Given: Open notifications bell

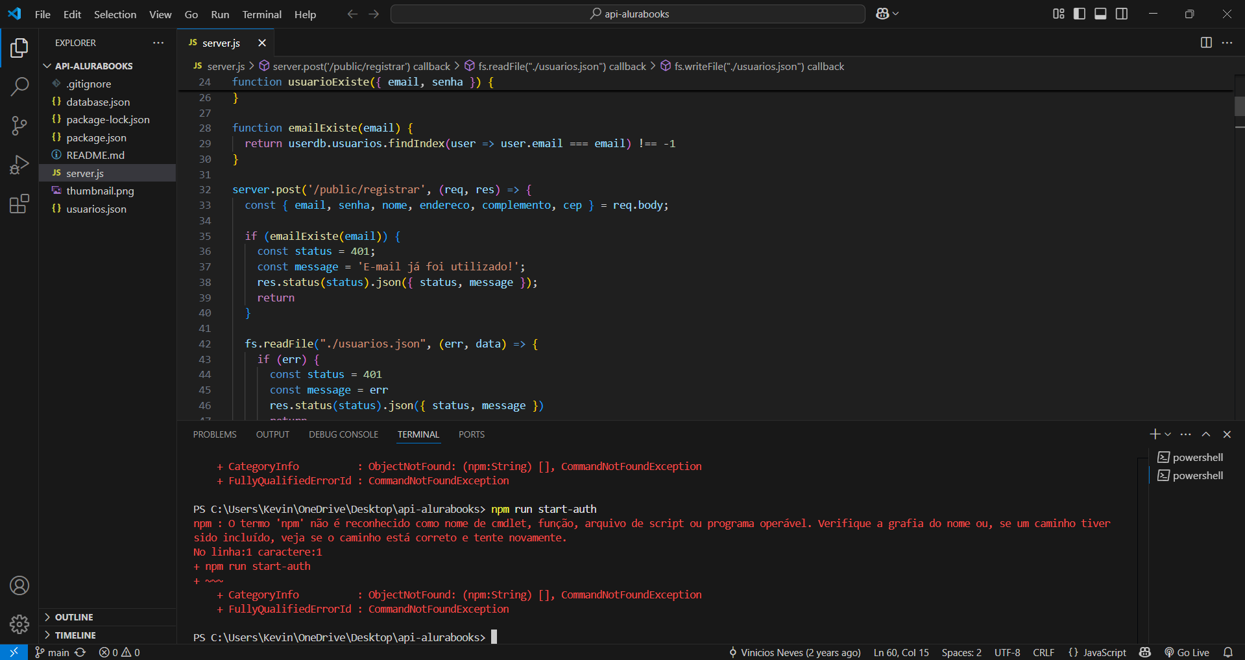Looking at the screenshot, I should click(1228, 652).
